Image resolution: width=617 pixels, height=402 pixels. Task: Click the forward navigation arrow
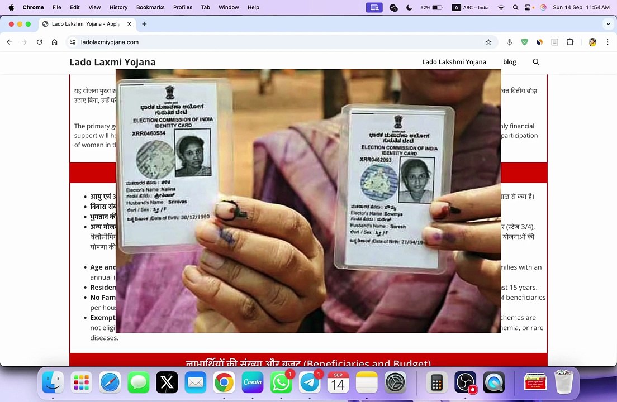point(25,42)
